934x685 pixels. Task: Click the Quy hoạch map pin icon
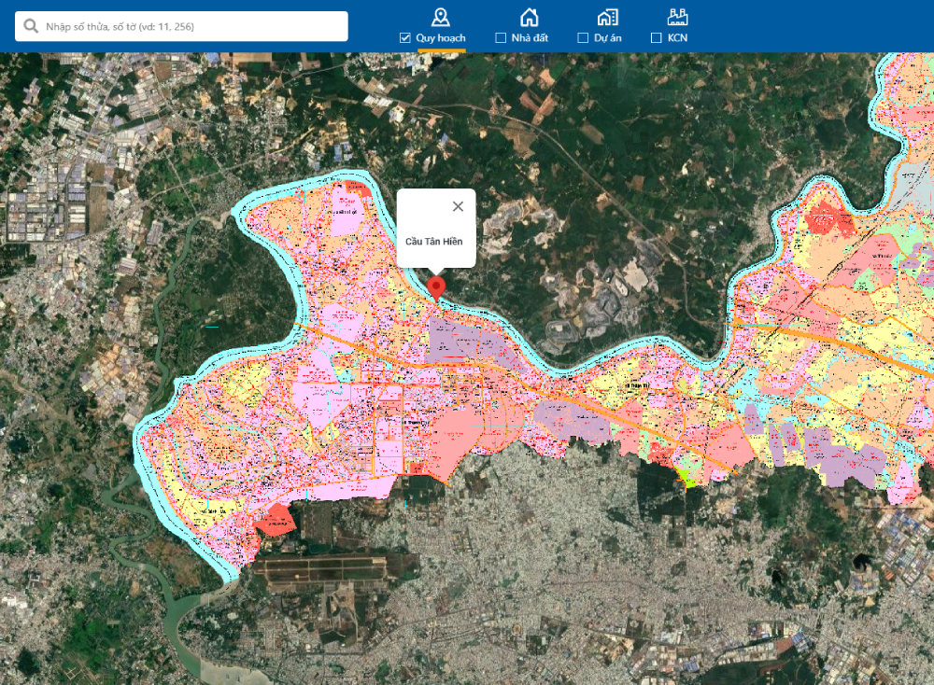point(441,16)
